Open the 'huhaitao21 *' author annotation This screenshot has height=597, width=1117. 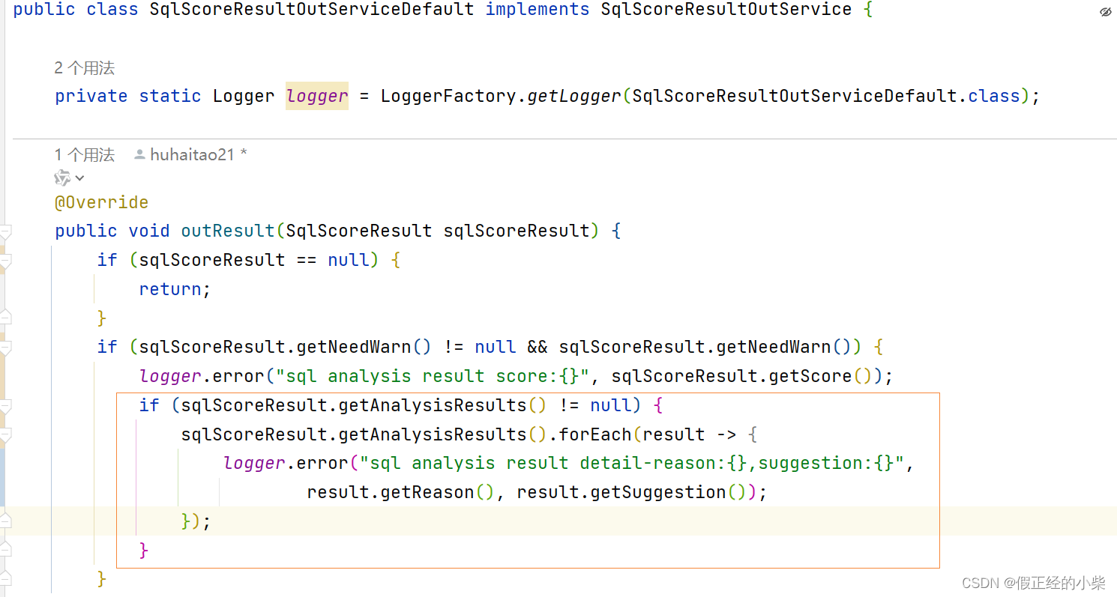tap(199, 155)
